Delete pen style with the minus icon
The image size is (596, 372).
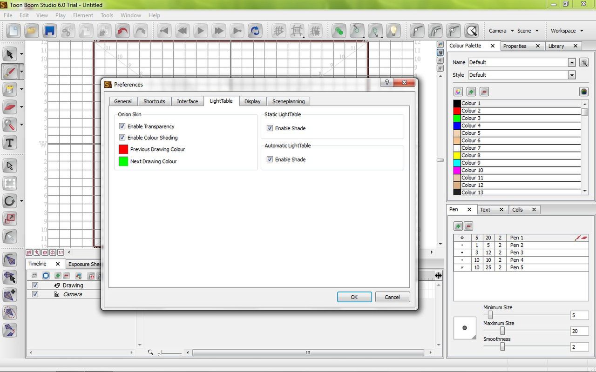tap(469, 226)
